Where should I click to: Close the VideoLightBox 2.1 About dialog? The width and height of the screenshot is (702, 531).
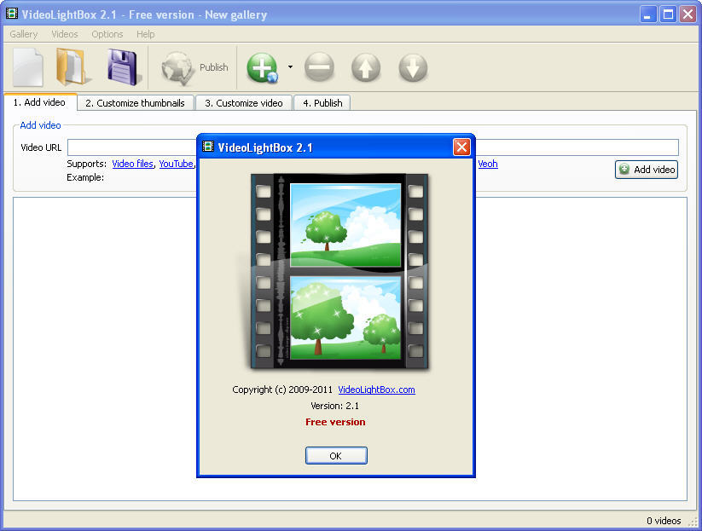[x=461, y=147]
